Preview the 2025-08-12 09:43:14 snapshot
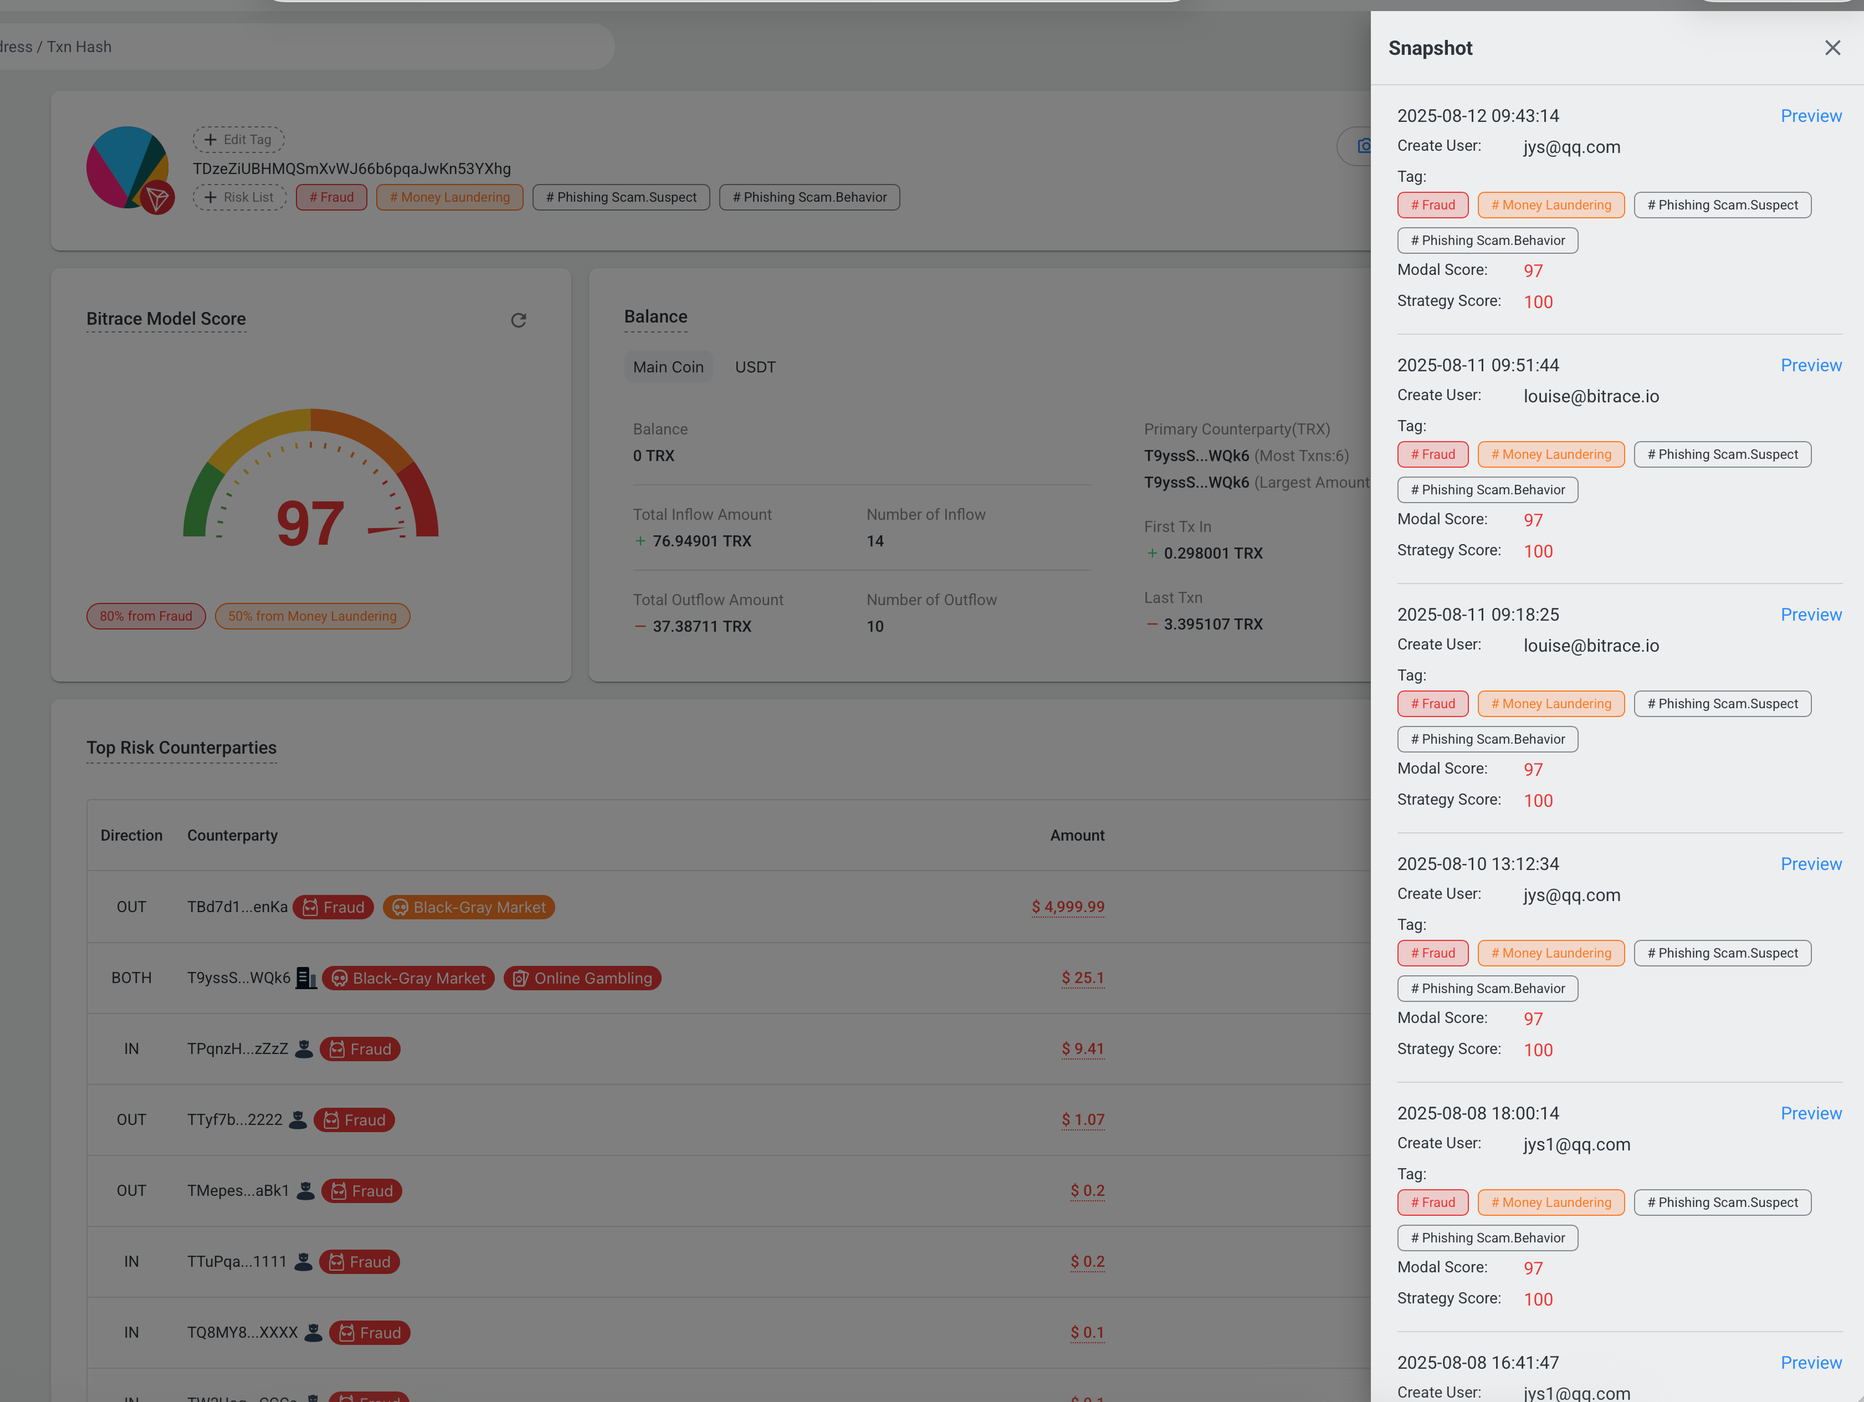The image size is (1864, 1402). [x=1810, y=116]
